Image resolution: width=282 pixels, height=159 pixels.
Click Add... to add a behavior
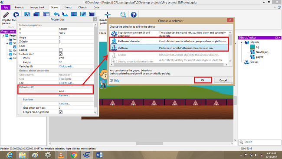[x=62, y=91]
